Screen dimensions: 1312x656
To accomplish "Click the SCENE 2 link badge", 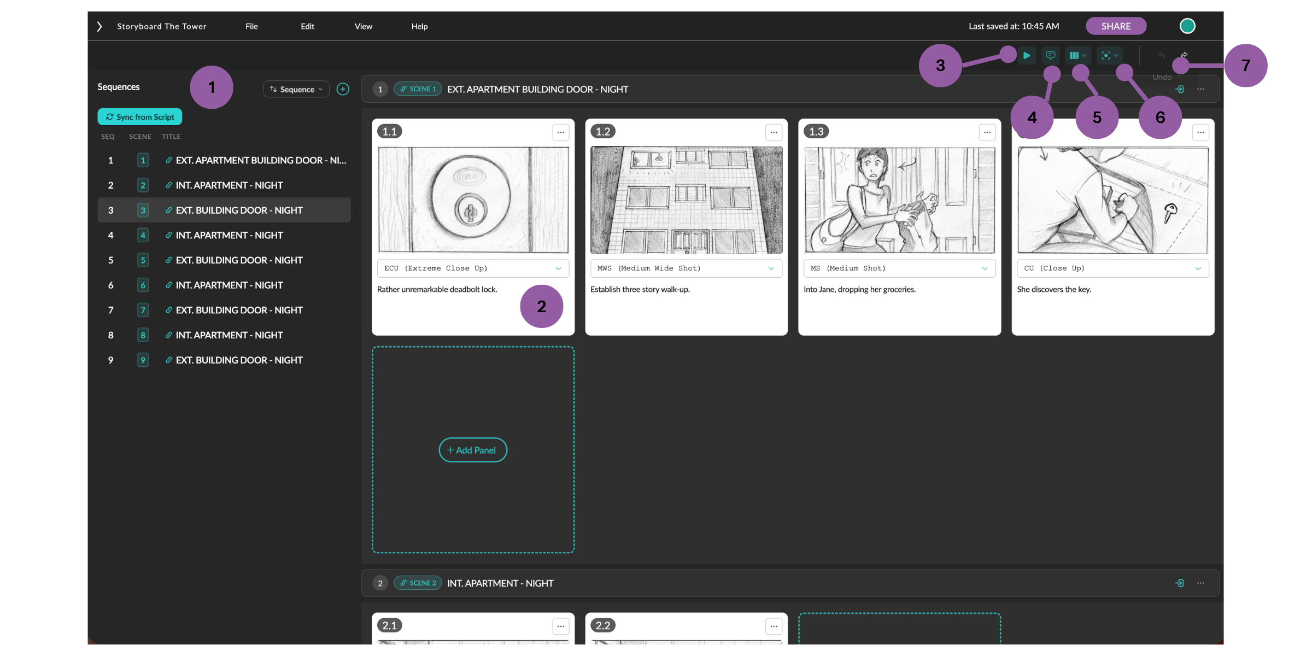I will (418, 583).
